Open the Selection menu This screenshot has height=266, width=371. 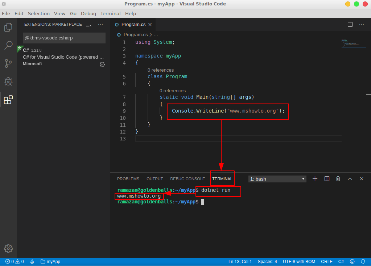point(39,13)
